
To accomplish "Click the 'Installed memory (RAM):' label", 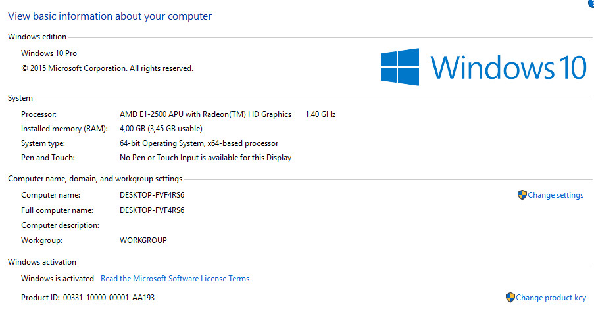I will pos(64,129).
